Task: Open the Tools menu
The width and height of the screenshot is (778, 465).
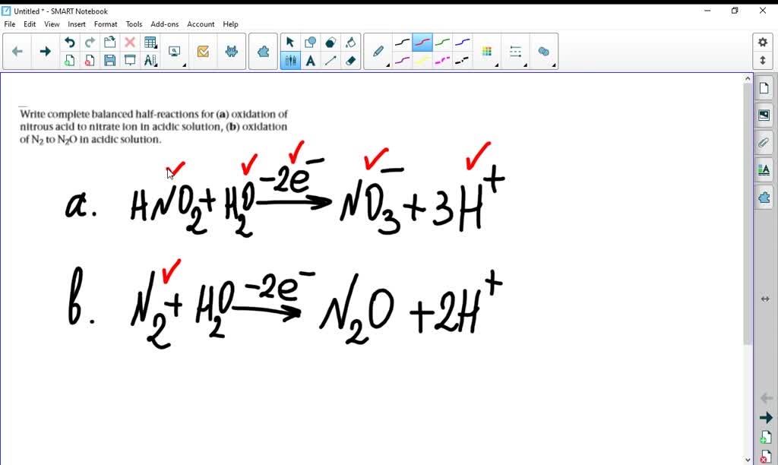Action: point(134,24)
